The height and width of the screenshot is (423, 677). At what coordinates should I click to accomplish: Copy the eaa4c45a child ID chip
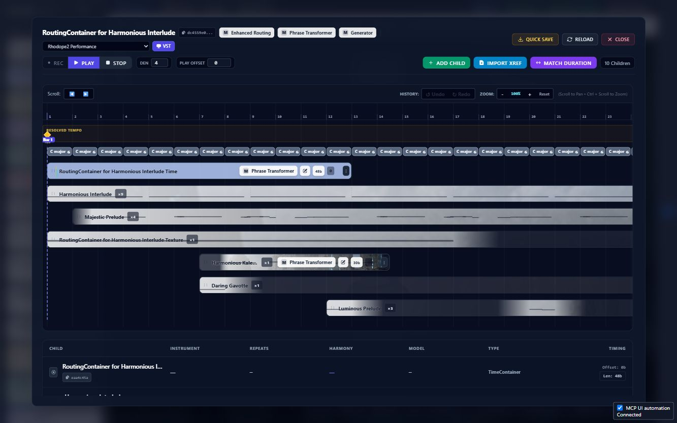[77, 377]
